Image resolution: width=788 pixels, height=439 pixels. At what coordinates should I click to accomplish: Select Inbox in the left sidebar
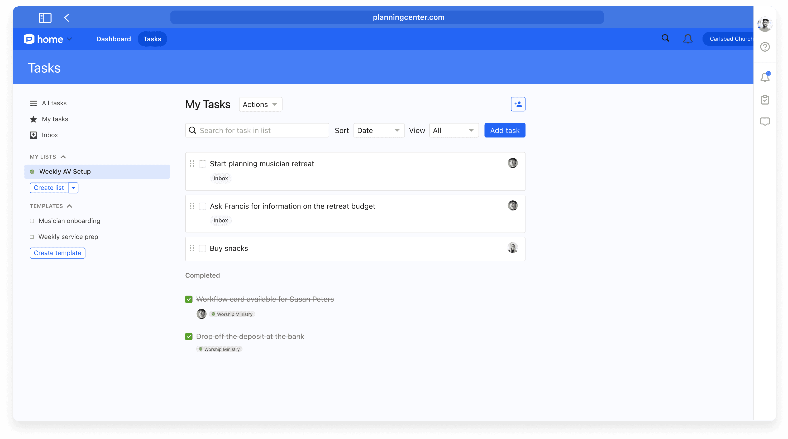tap(50, 135)
